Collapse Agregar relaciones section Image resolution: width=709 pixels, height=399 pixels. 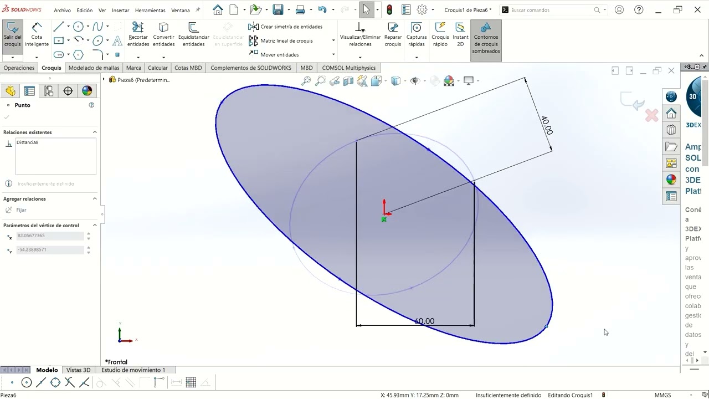click(x=95, y=198)
